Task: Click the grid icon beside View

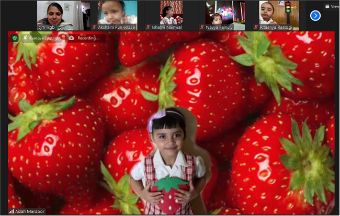Action: pyautogui.click(x=327, y=6)
